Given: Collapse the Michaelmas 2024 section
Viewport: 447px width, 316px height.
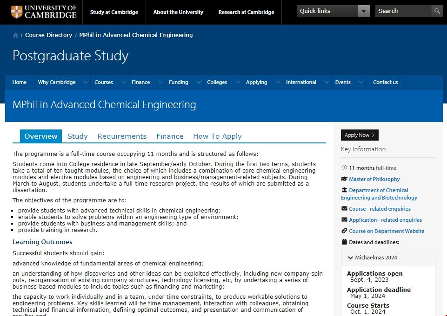Looking at the screenshot, I should pyautogui.click(x=350, y=257).
